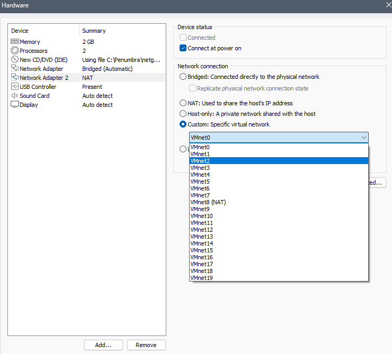Select the Memory row label

pos(30,42)
